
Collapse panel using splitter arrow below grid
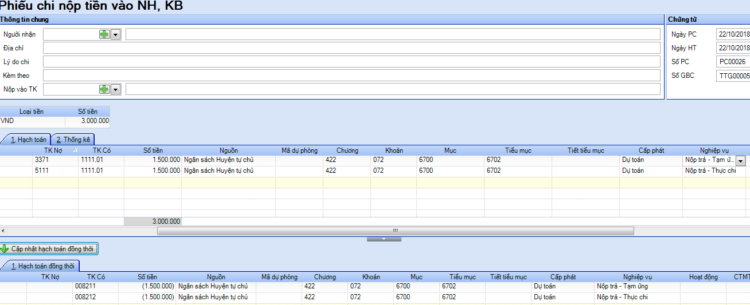coord(384,239)
